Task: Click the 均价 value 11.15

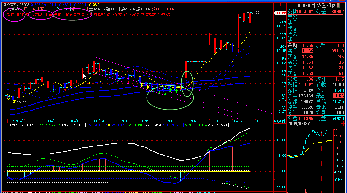Action: (x=338, y=79)
